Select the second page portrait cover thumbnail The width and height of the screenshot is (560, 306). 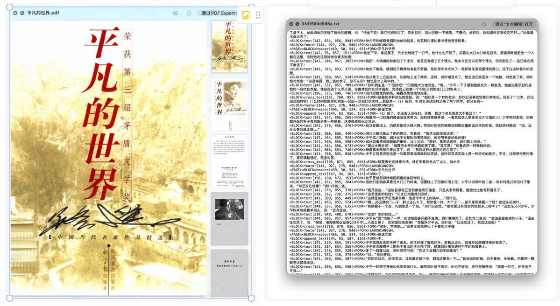tap(229, 104)
